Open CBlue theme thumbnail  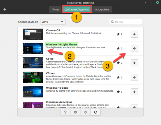pos(33,63)
